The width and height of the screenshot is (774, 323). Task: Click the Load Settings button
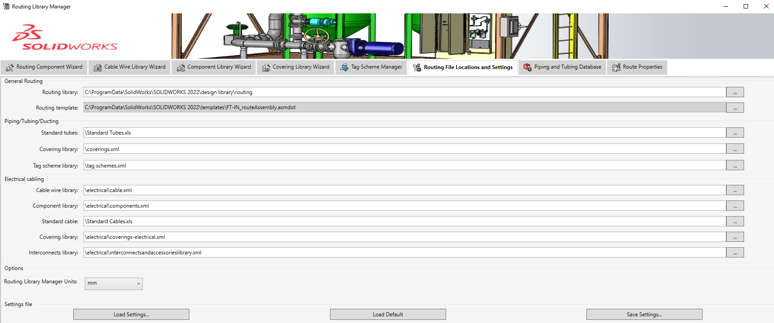pyautogui.click(x=131, y=315)
